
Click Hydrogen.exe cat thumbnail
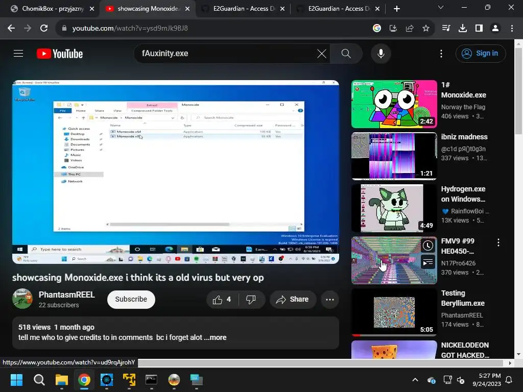click(x=394, y=208)
